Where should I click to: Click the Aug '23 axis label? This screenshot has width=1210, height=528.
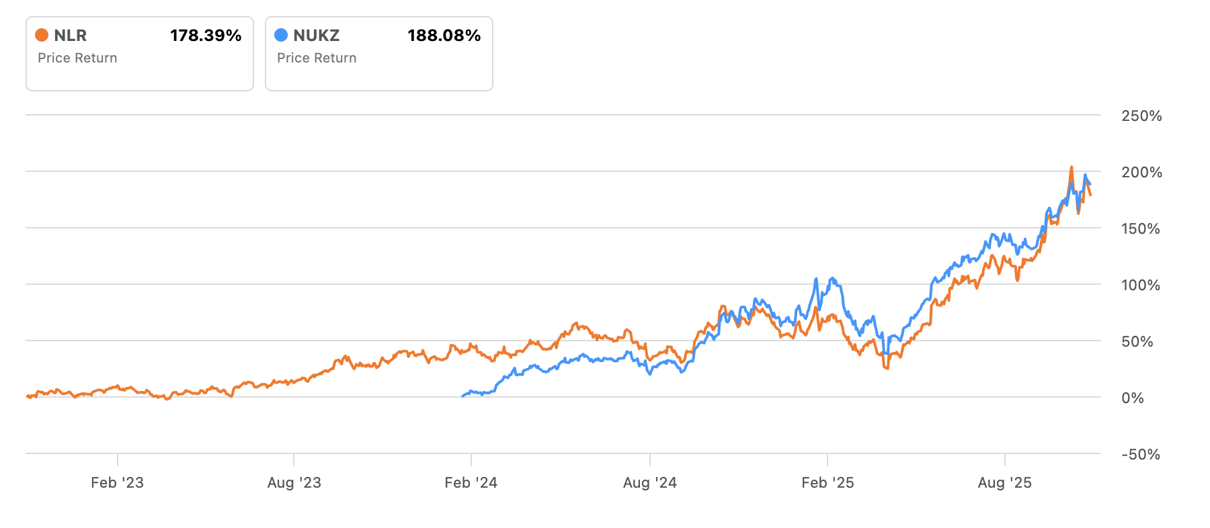tap(294, 482)
